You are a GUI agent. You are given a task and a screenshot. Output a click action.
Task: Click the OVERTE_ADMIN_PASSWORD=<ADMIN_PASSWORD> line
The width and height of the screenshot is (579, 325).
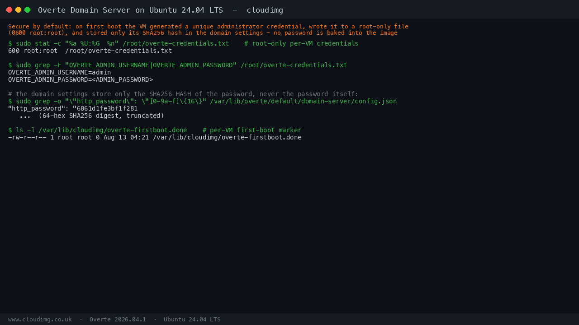pyautogui.click(x=81, y=79)
